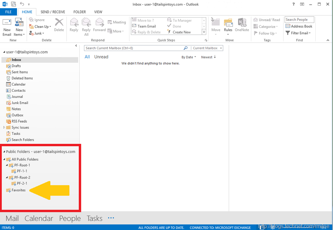This screenshot has width=333, height=230.
Task: Toggle Unread/Read status
Action: 267,20
